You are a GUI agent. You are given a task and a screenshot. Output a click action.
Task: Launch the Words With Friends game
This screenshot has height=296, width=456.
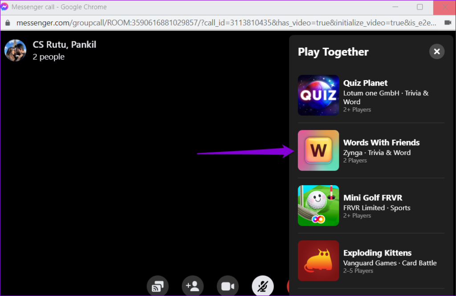point(318,150)
